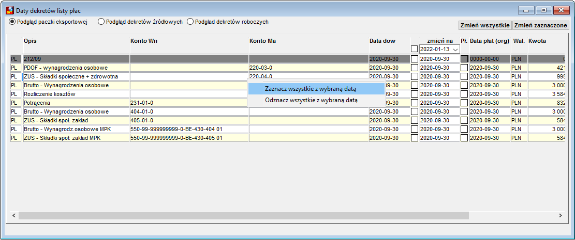Click ZUS - Składki społ. zakład MPK description
Image resolution: width=575 pixels, height=240 pixels.
point(76,138)
